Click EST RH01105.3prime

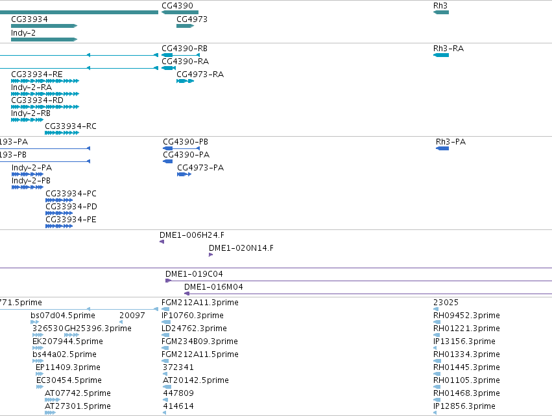click(437, 387)
